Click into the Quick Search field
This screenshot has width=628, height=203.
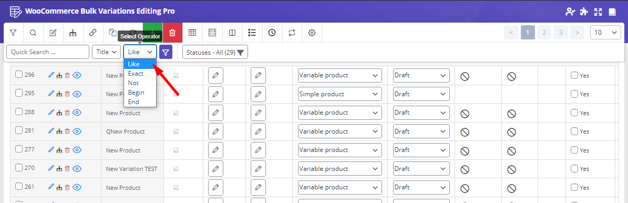coord(48,52)
